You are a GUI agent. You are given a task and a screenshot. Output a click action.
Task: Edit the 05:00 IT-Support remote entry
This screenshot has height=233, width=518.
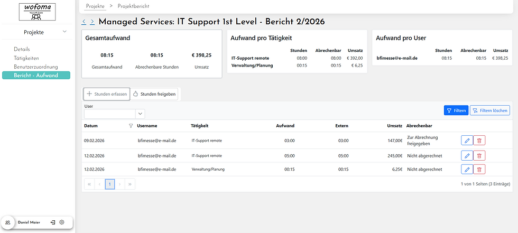[466, 156]
